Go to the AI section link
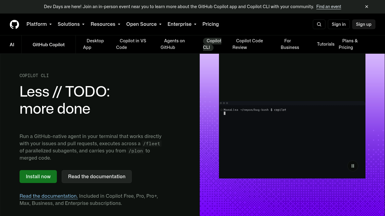385x216 pixels. click(x=12, y=44)
